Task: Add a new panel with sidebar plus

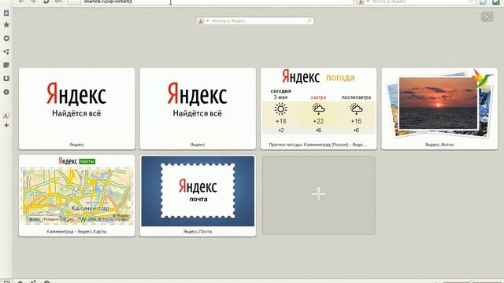Action: point(6,125)
